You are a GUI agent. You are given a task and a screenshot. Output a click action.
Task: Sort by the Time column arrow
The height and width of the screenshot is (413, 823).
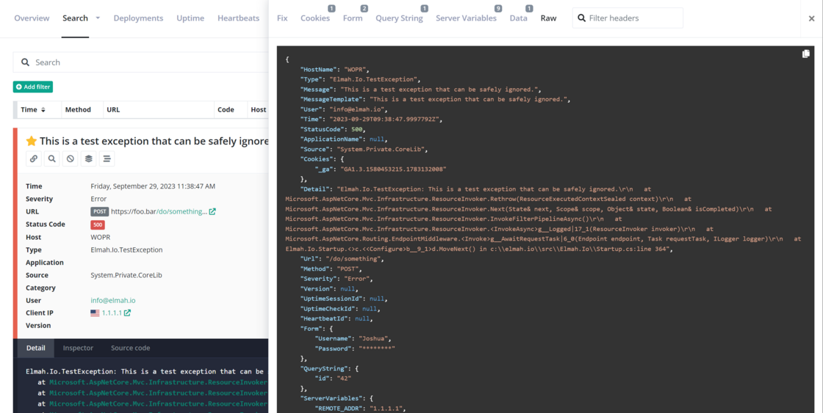pos(43,110)
